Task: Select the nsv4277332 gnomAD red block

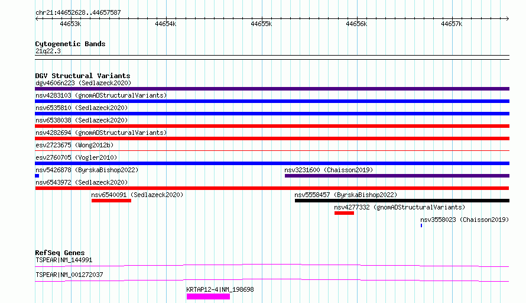Action: point(344,213)
